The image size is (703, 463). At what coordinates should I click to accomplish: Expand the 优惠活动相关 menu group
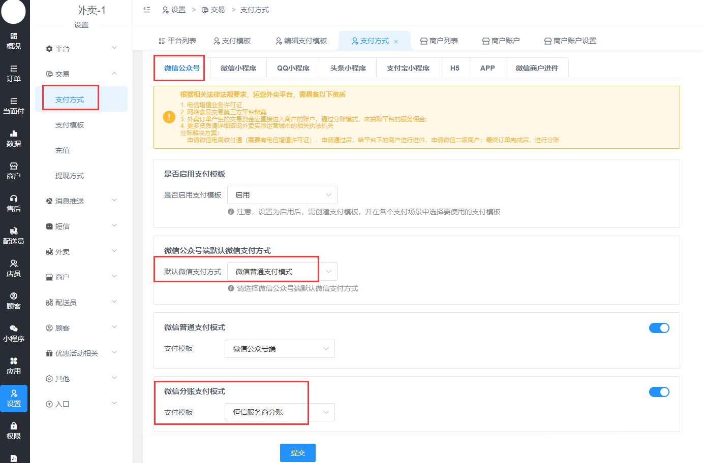click(81, 353)
